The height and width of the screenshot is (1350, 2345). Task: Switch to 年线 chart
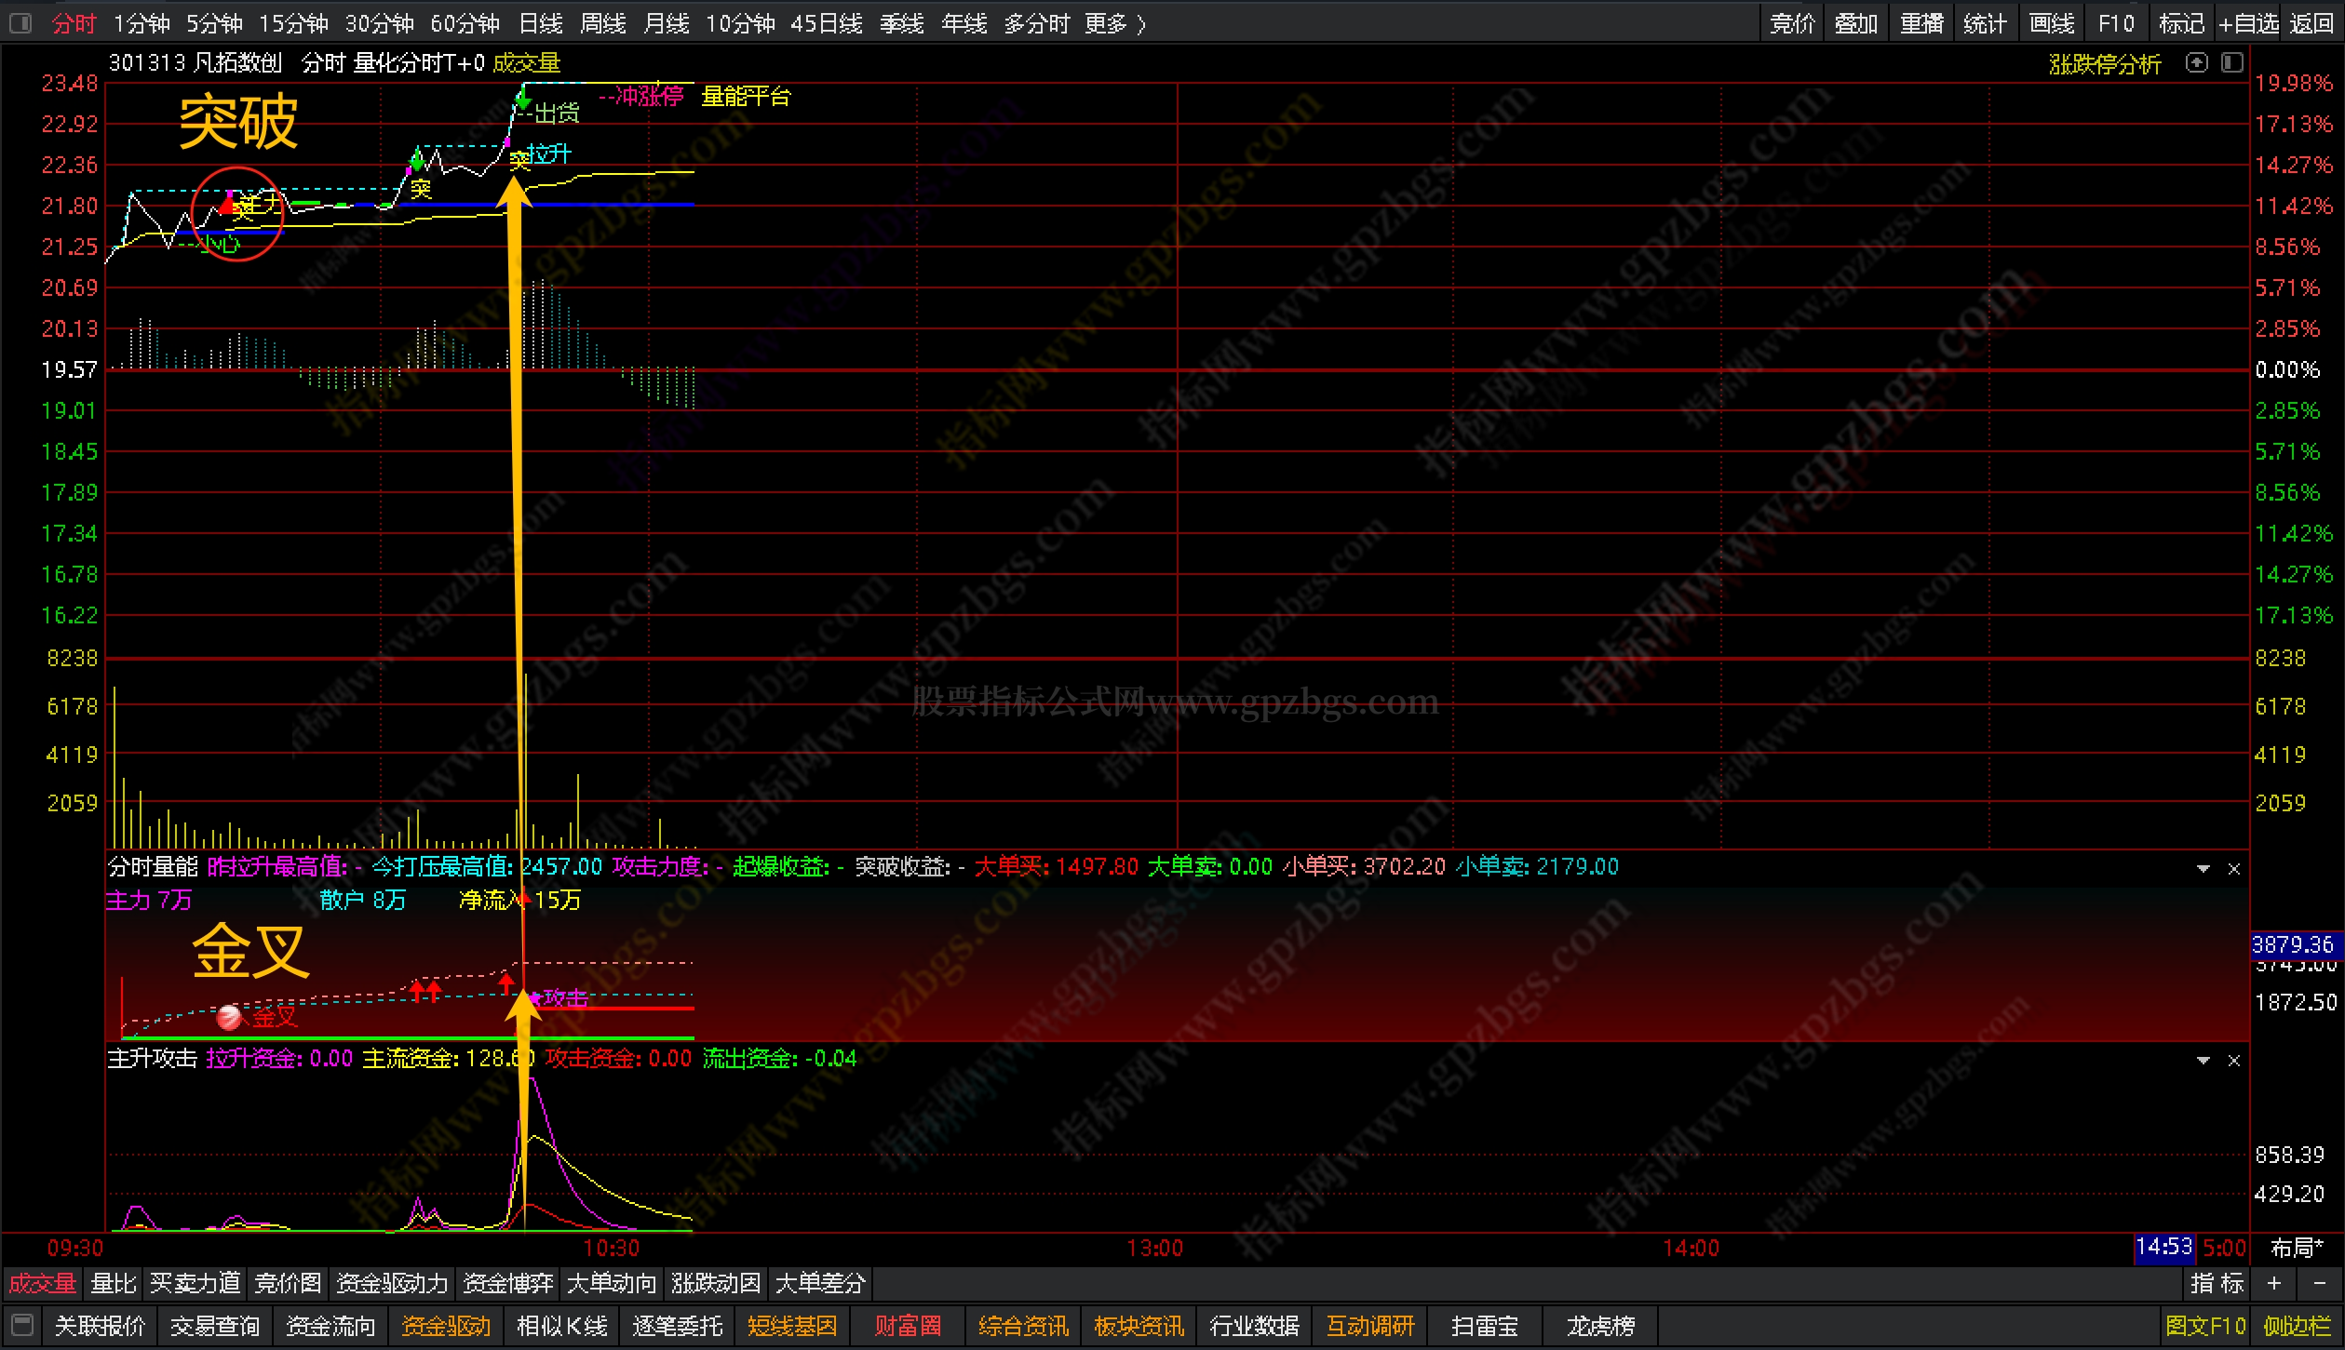click(964, 23)
